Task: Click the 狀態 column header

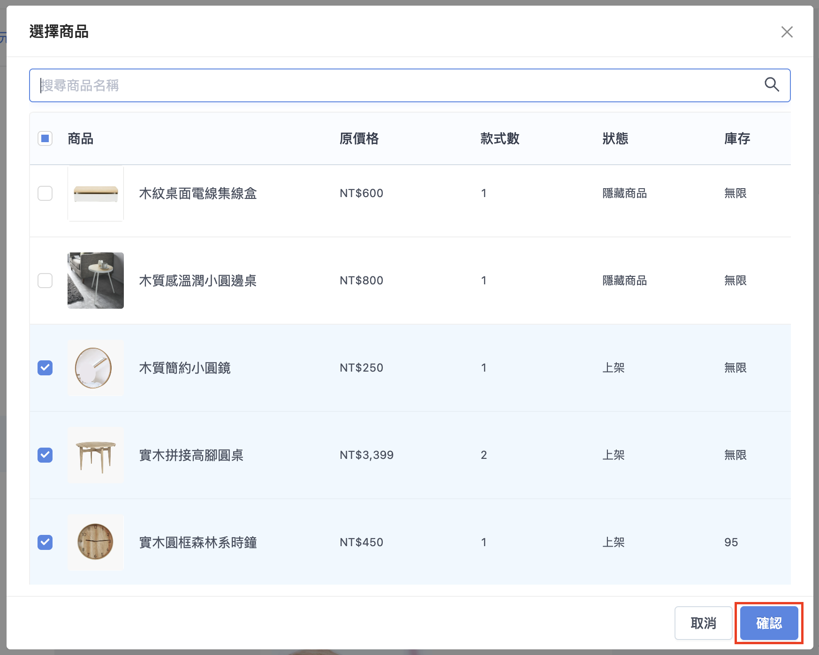Action: (x=615, y=138)
